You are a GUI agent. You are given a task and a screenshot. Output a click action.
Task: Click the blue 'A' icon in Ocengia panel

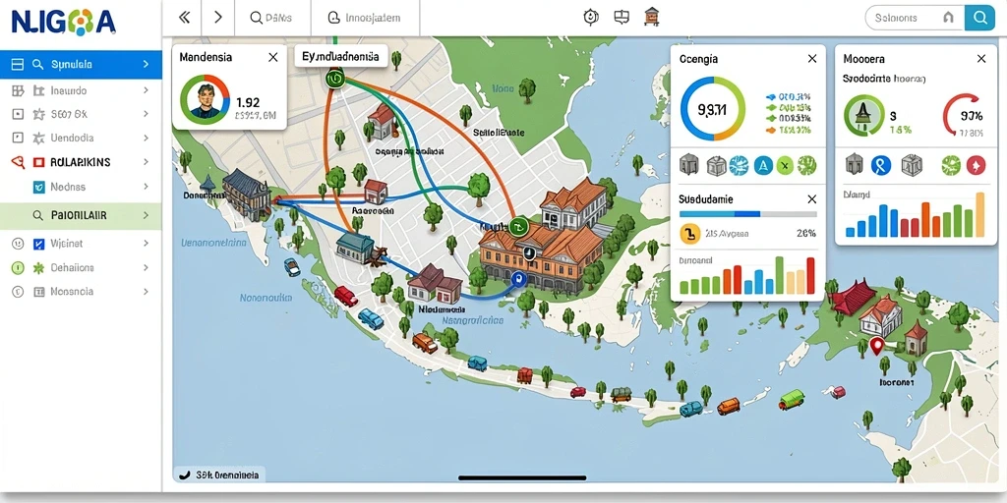[762, 165]
